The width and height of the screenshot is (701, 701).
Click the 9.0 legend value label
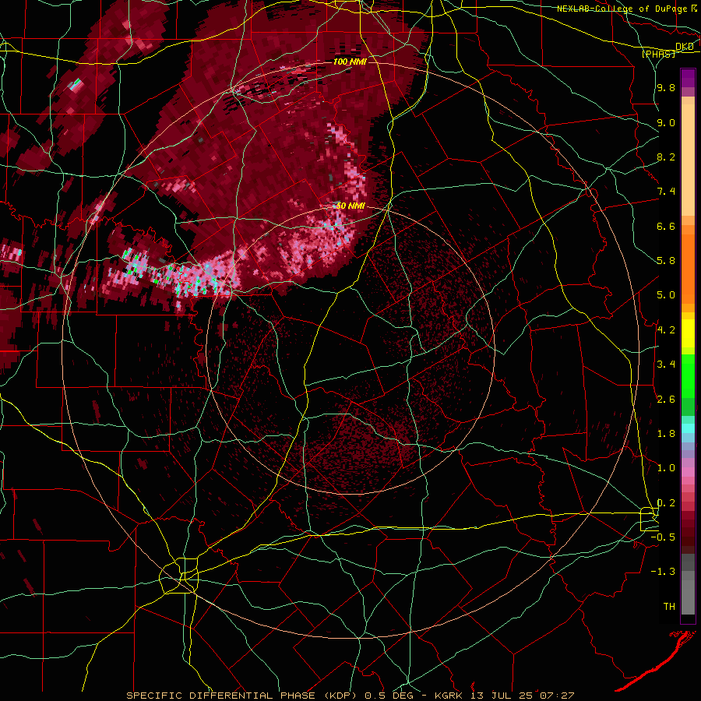pyautogui.click(x=666, y=122)
